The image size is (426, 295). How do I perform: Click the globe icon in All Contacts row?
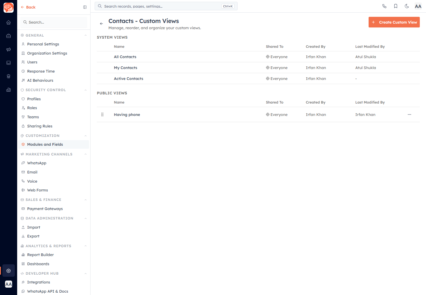pyautogui.click(x=267, y=57)
